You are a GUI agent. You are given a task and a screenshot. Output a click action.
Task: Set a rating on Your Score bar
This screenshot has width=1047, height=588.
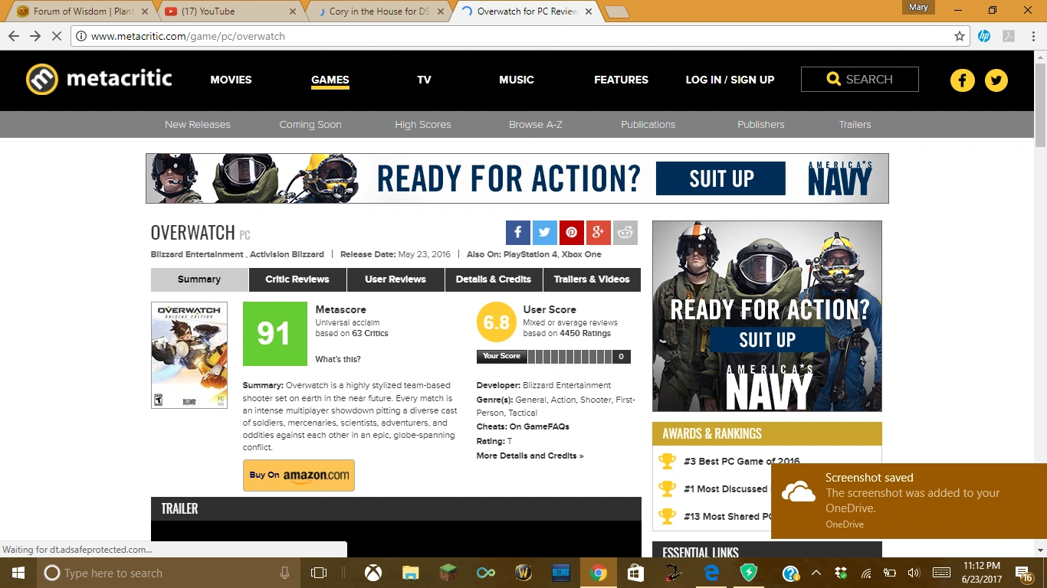(x=569, y=356)
